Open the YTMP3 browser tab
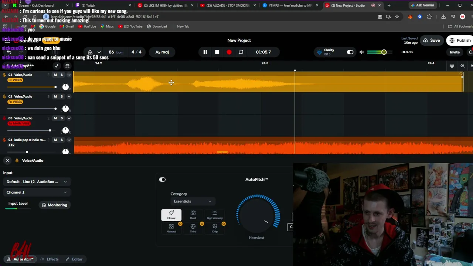473x266 pixels. coord(291,6)
